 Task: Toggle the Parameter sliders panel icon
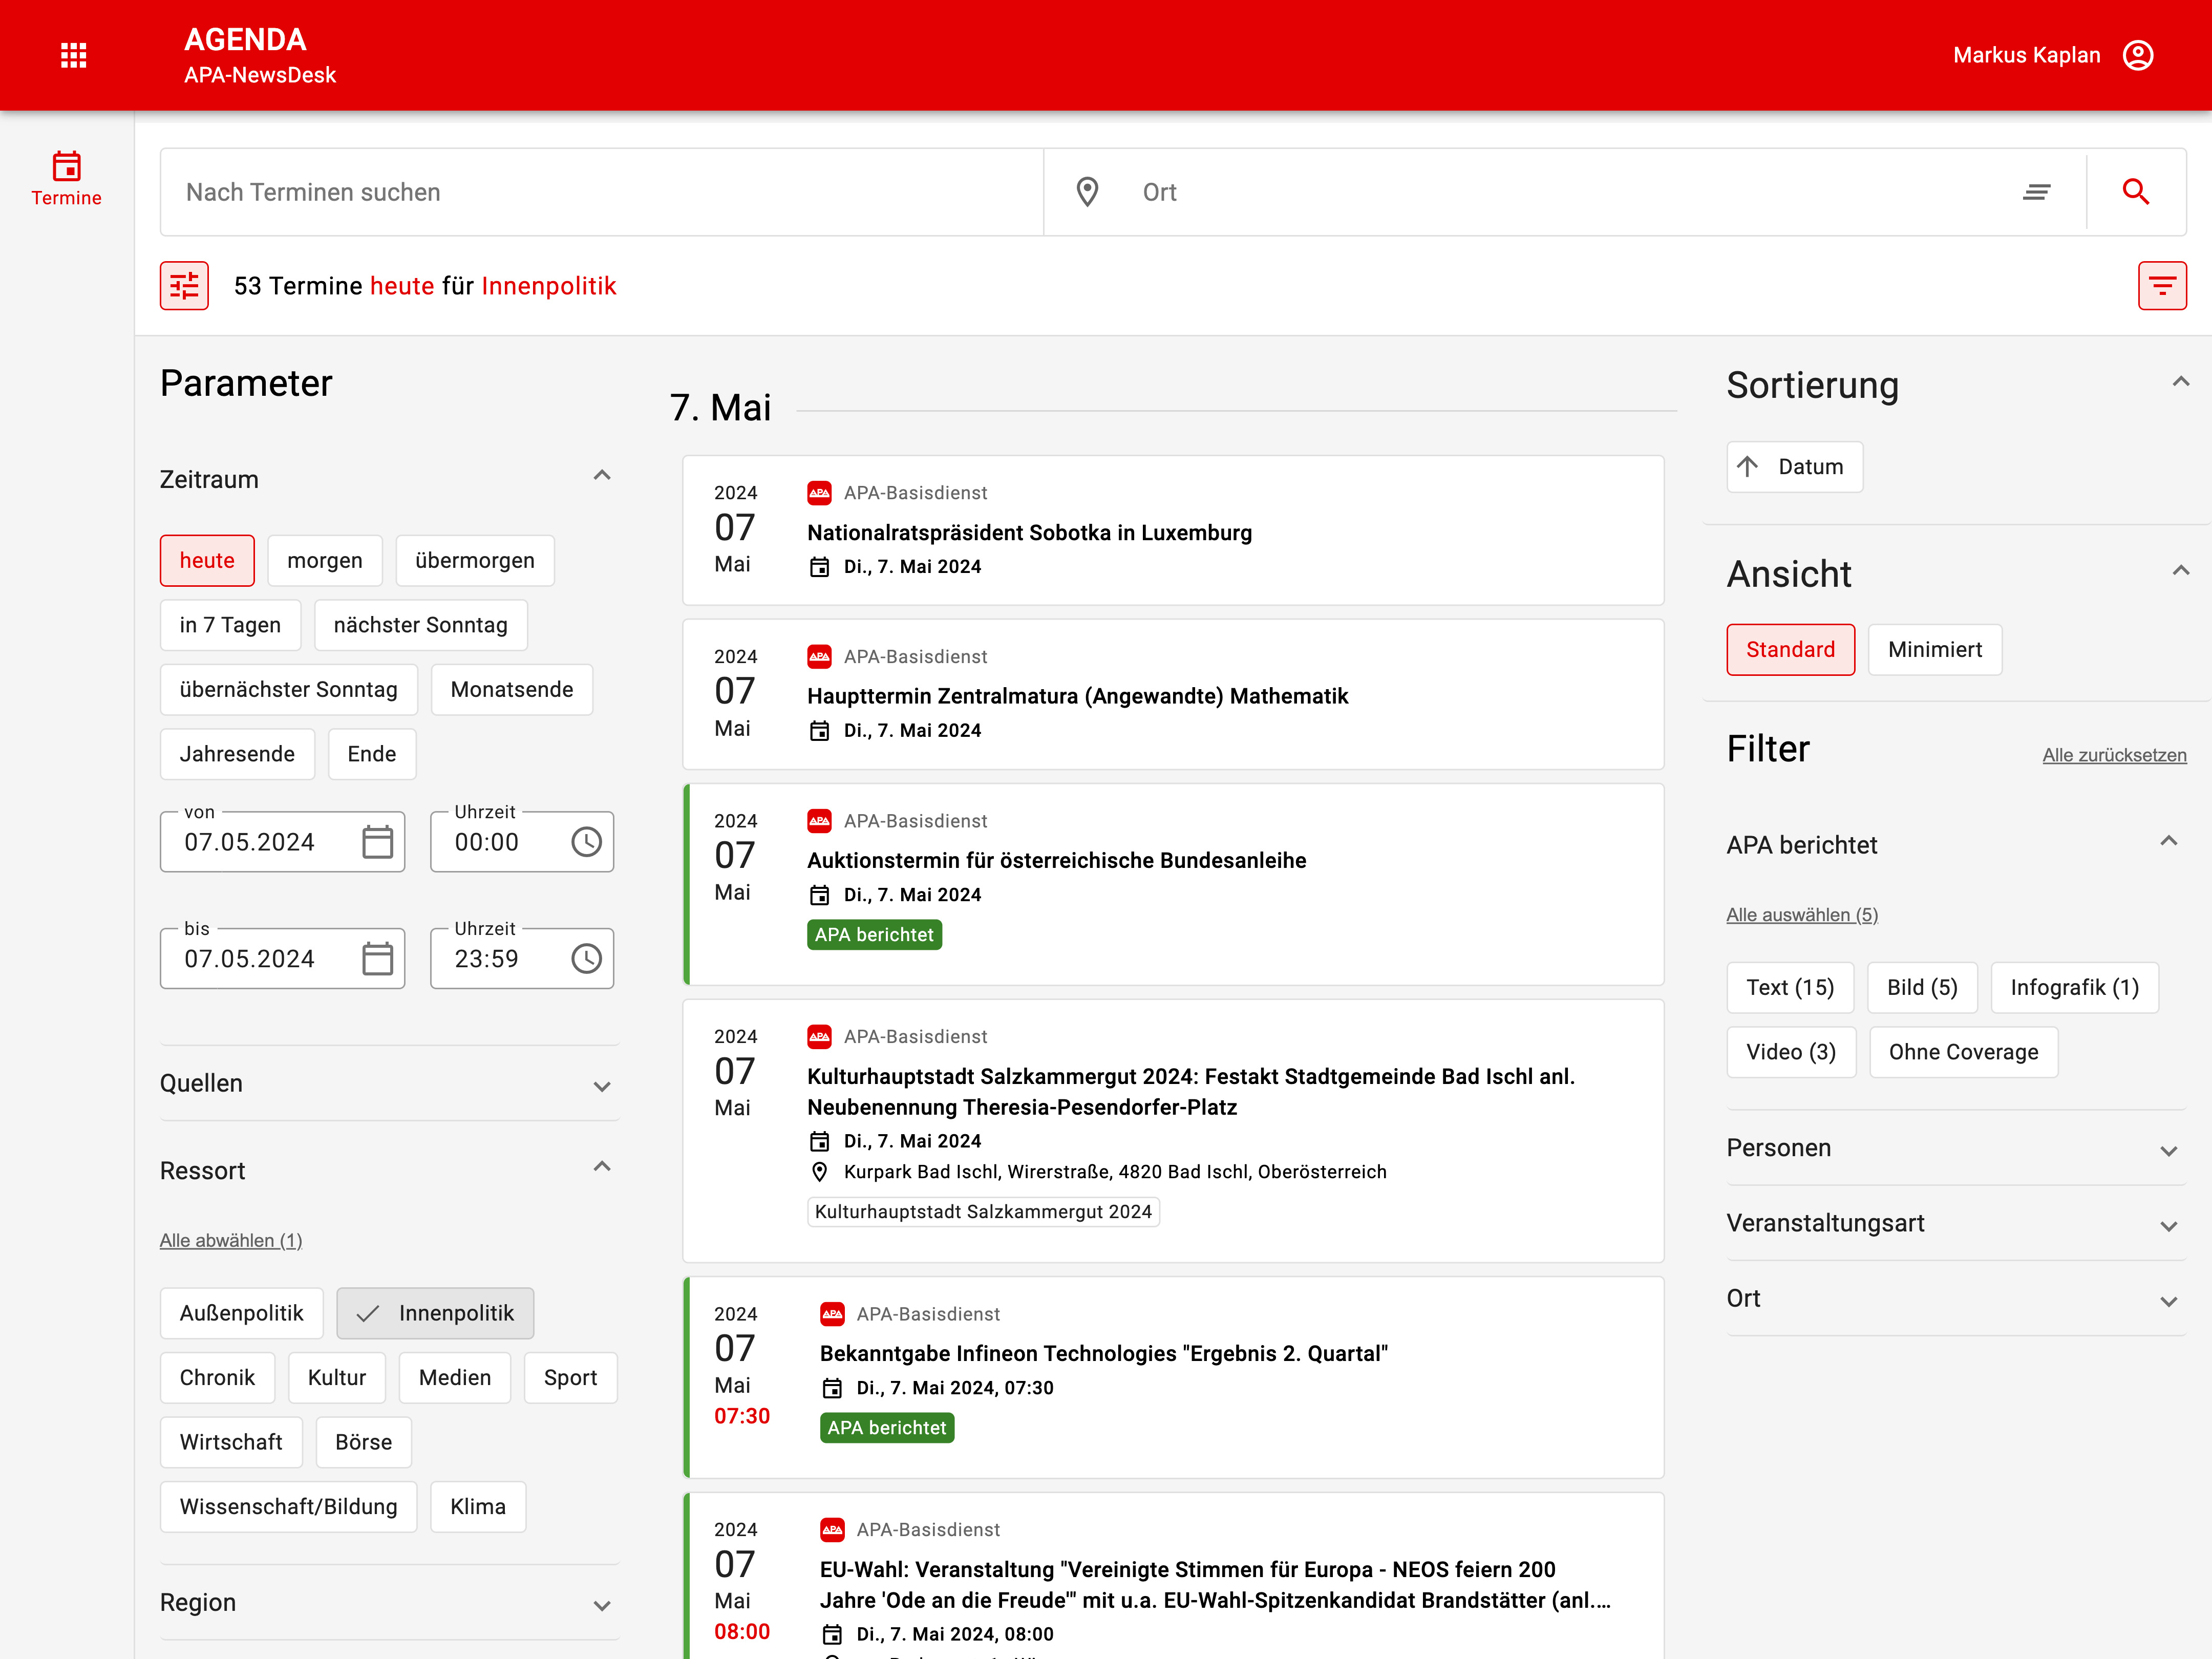[184, 286]
